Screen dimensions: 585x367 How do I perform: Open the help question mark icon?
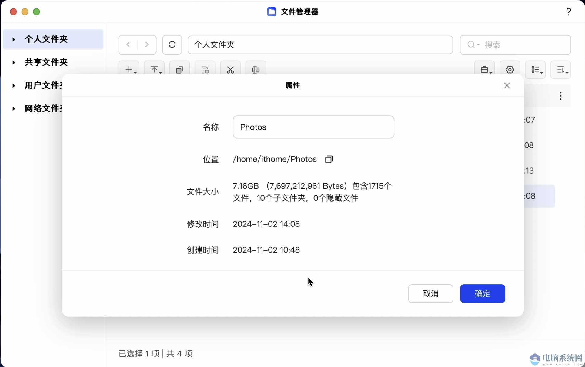(569, 12)
